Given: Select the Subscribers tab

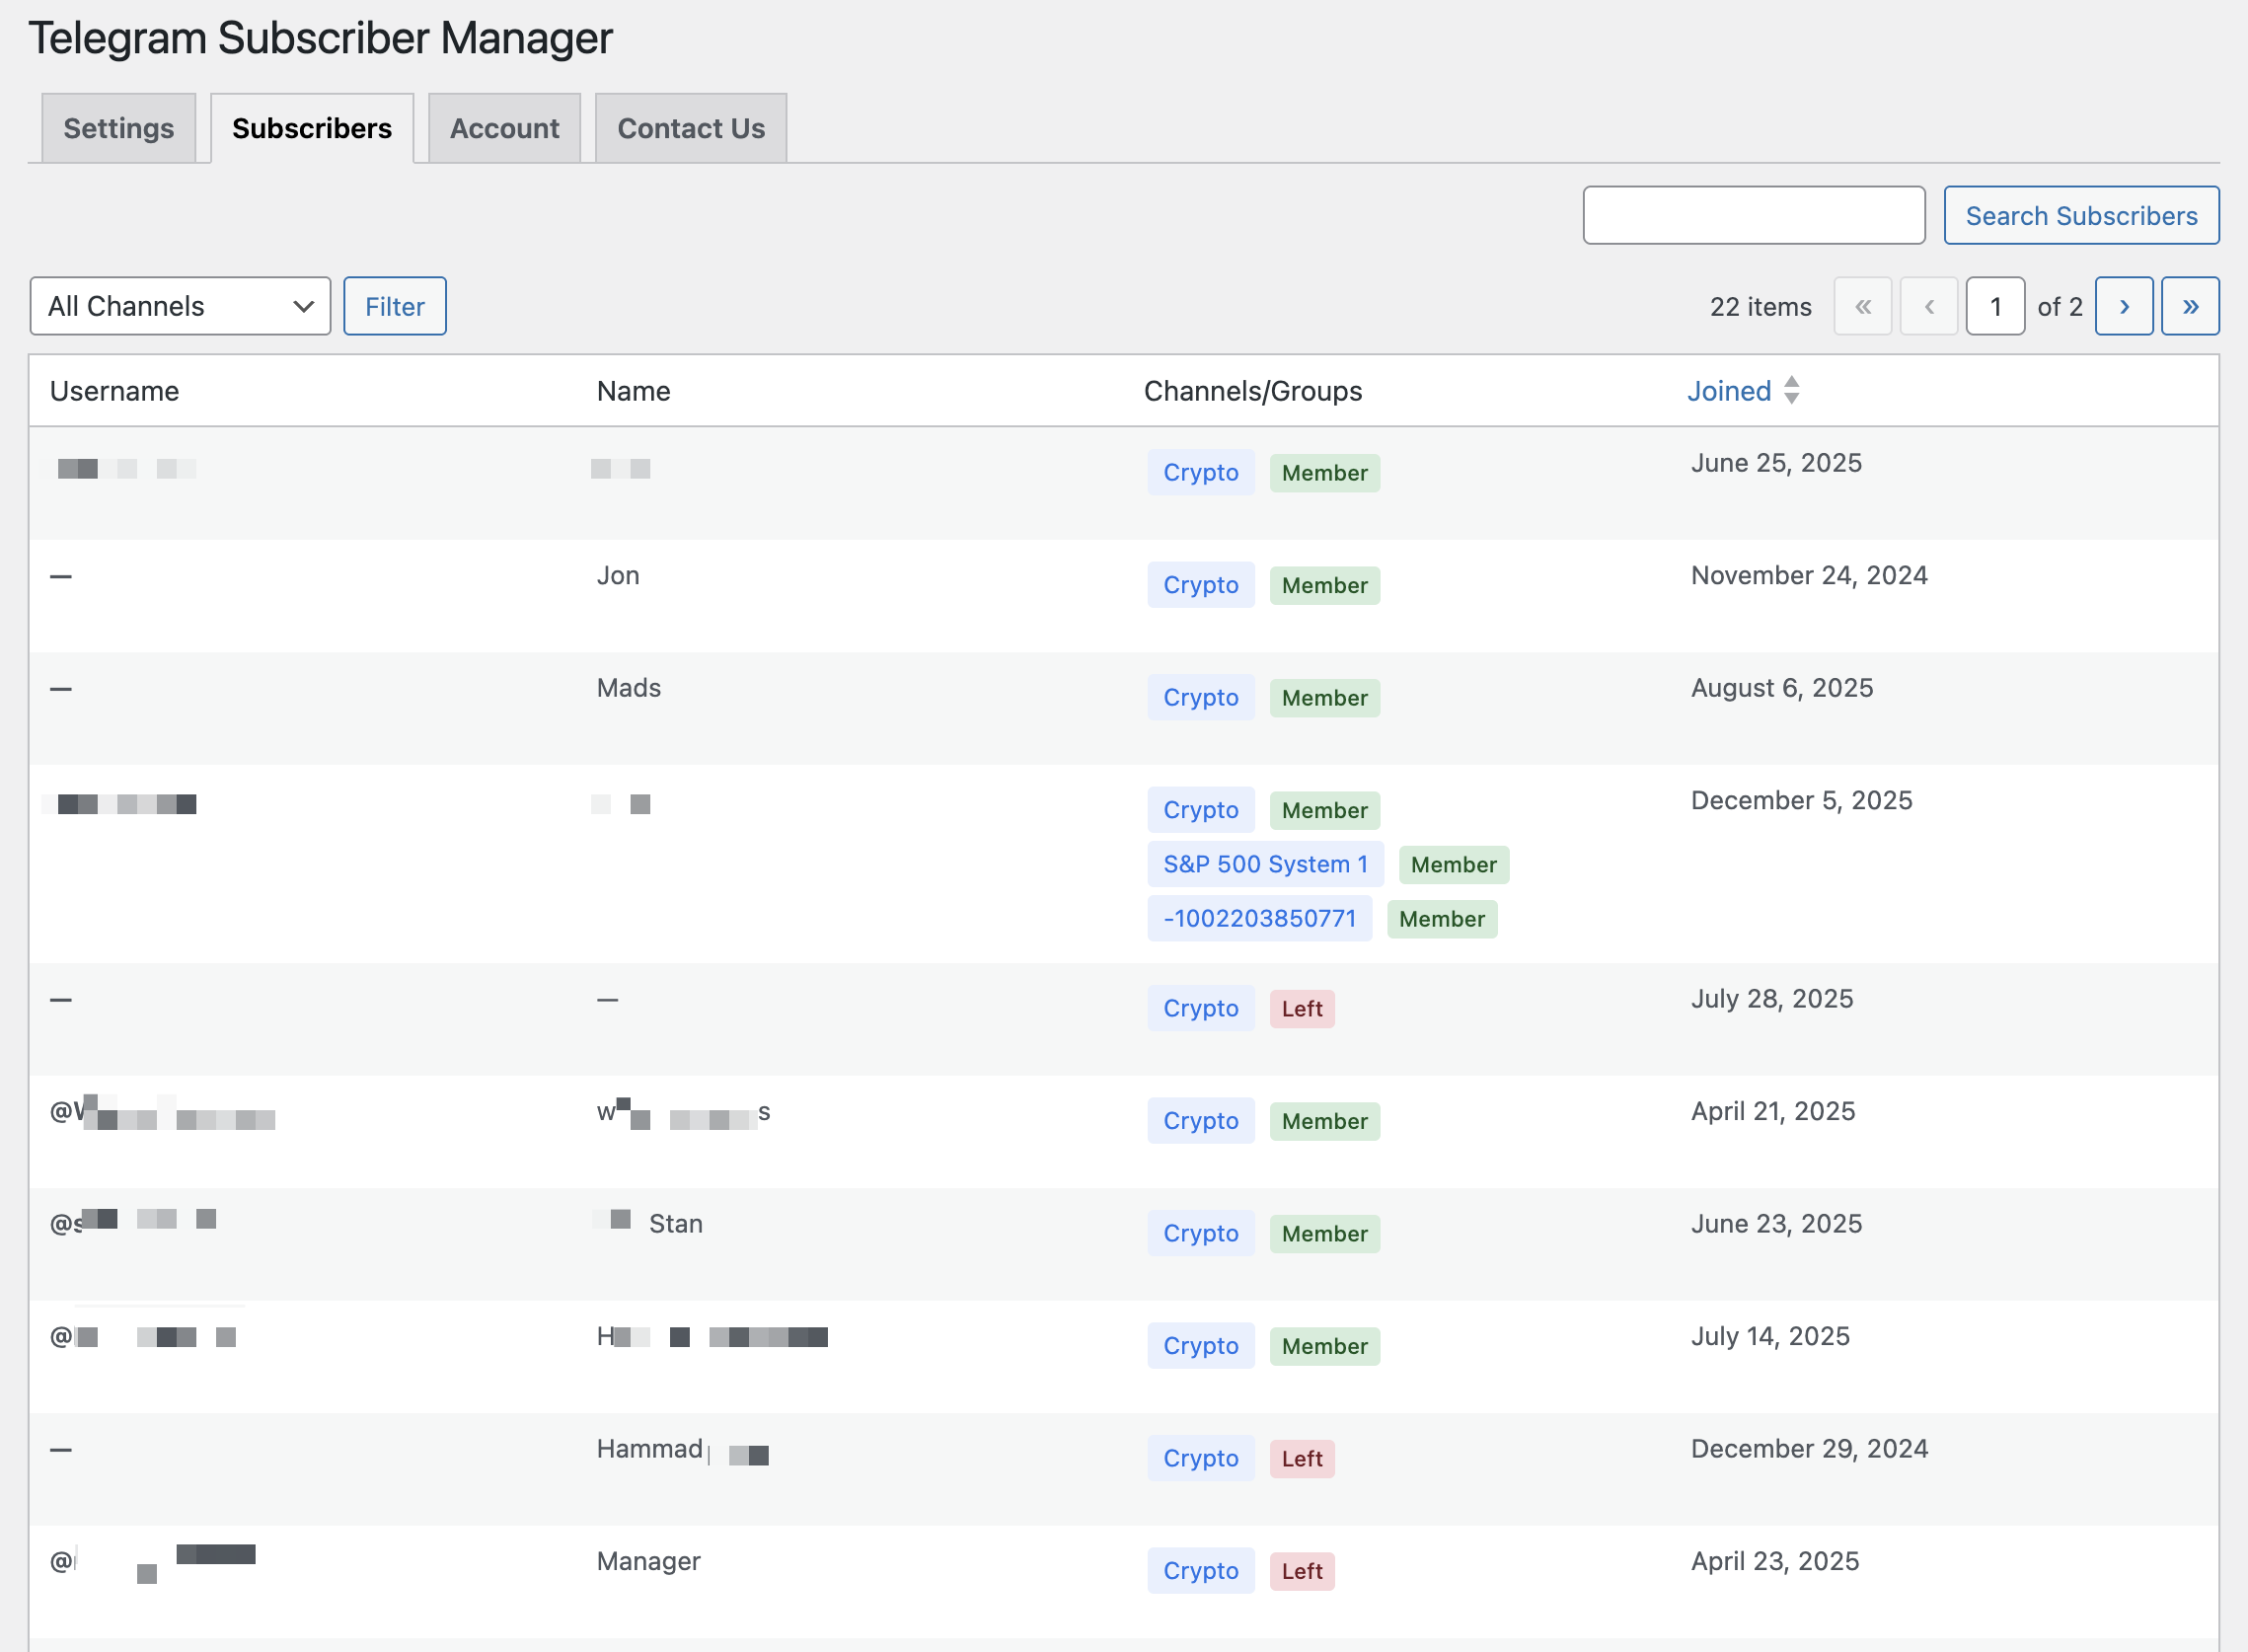Looking at the screenshot, I should [x=312, y=128].
